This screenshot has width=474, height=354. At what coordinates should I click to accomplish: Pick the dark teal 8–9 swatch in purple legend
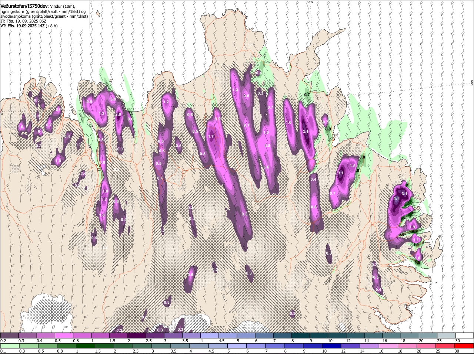[300, 336]
